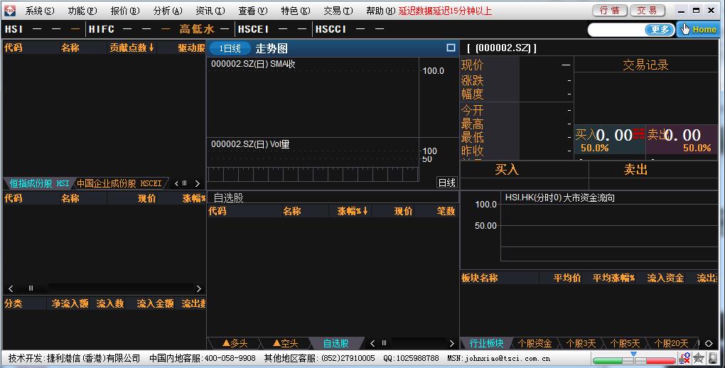Toggle 涨幅% sort in 自选股 table
725x368 pixels.
click(353, 211)
